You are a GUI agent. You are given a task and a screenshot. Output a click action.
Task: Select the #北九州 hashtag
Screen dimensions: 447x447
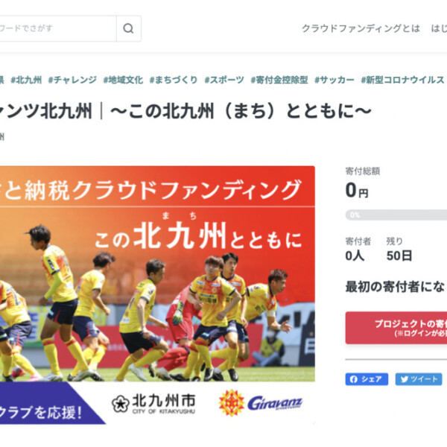26,80
